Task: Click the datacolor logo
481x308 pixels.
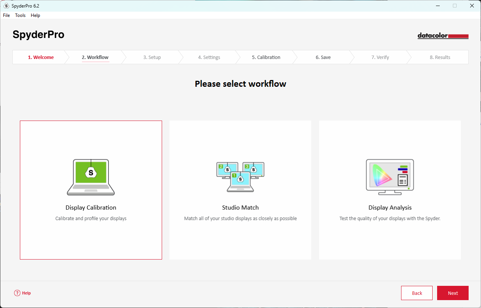Action: [x=443, y=36]
